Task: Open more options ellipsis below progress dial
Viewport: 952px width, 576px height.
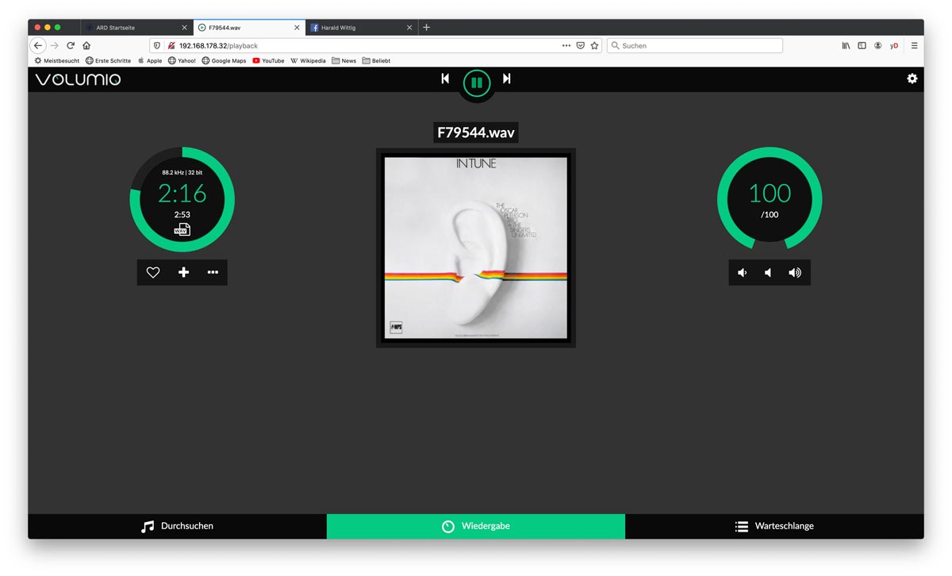Action: (213, 272)
